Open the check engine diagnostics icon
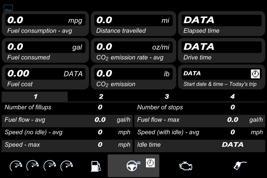 tap(186, 166)
